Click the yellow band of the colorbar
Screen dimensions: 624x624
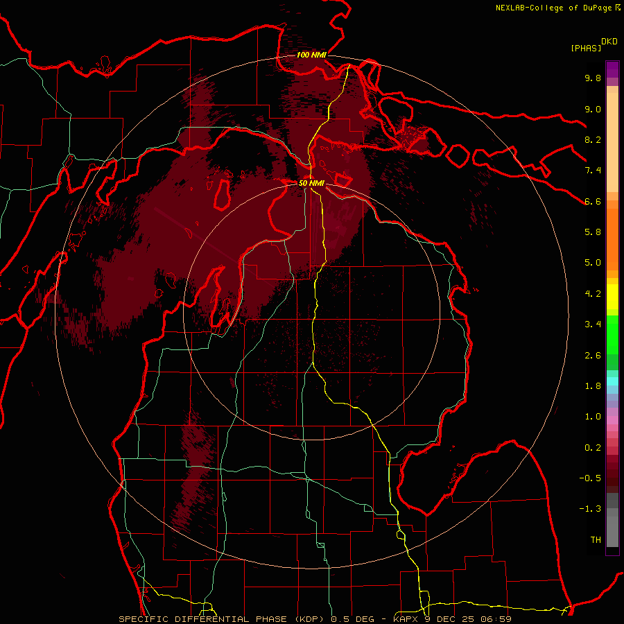[612, 297]
